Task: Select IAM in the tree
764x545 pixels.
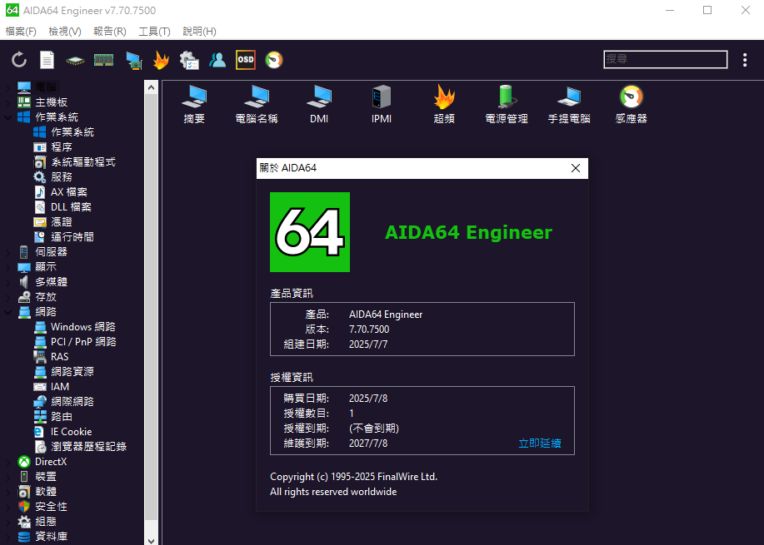Action: tap(60, 387)
